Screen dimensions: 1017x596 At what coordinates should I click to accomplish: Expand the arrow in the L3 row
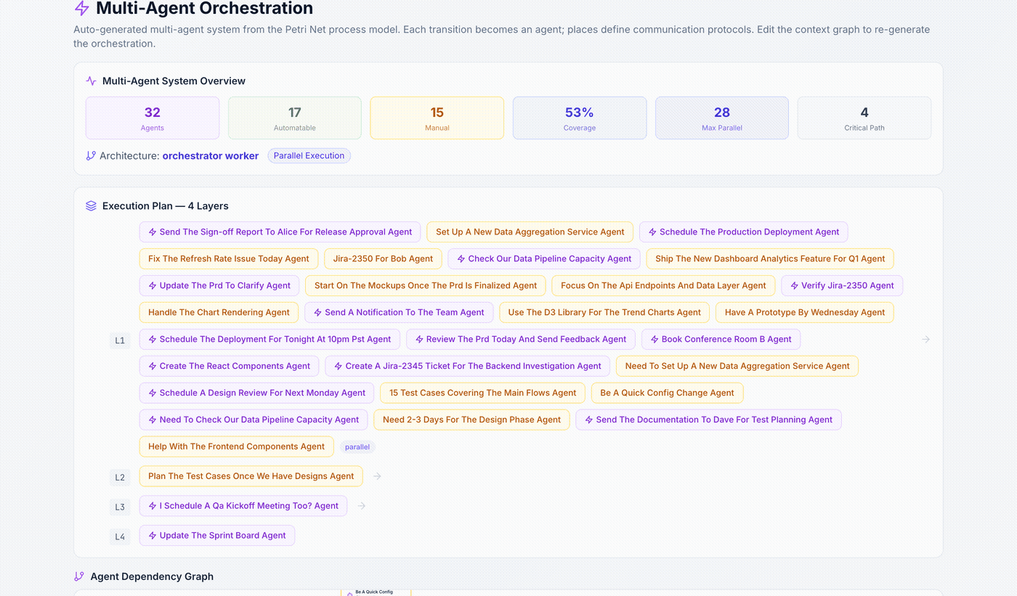click(361, 506)
